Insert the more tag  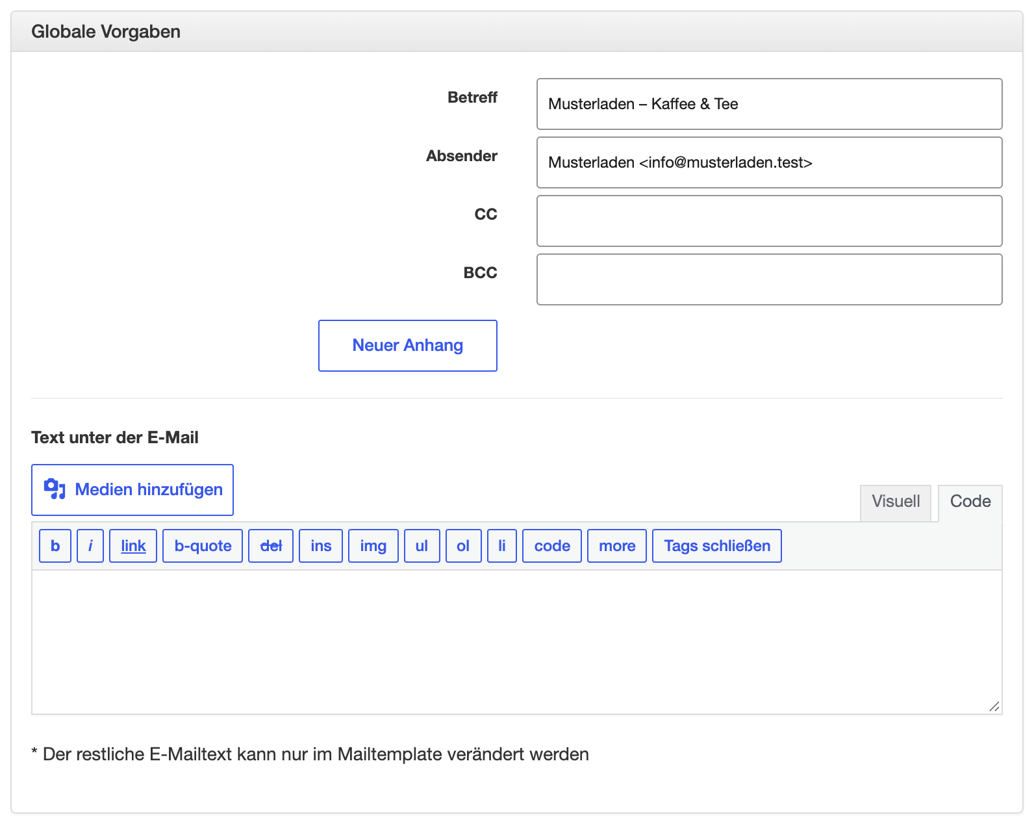click(x=617, y=546)
